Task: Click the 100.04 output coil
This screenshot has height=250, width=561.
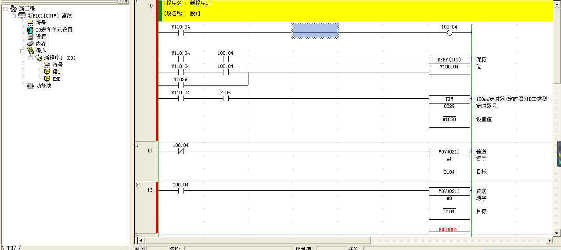Action: point(449,33)
